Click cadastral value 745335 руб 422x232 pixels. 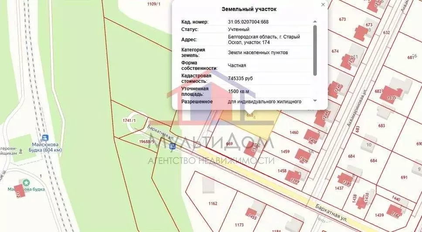[x=240, y=78]
